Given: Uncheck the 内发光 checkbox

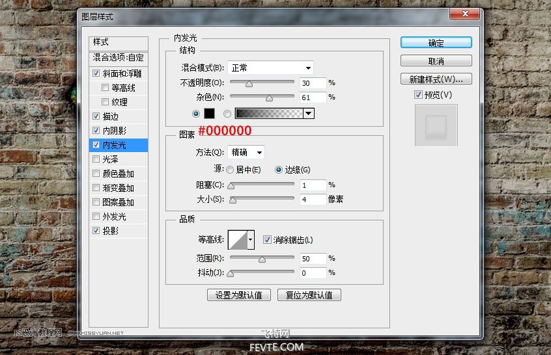Looking at the screenshot, I should 96,145.
